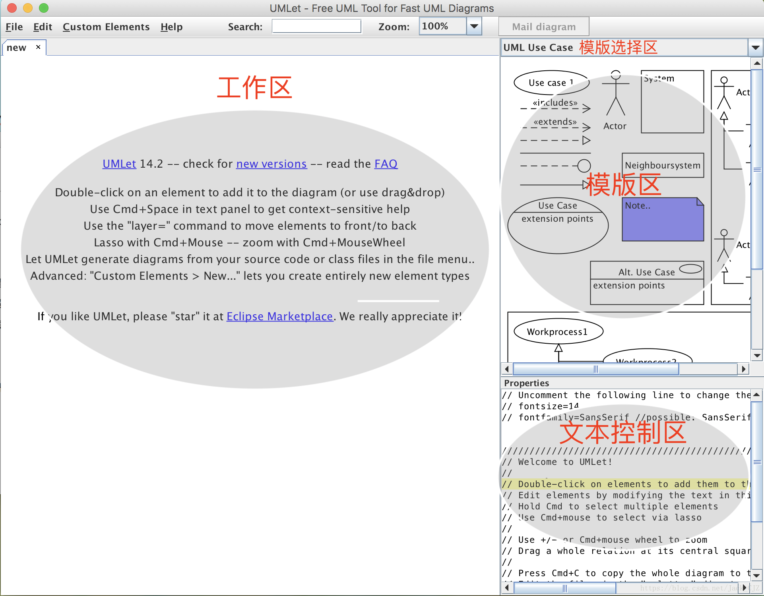Select the partially visible Workprocess2 ellipse
The height and width of the screenshot is (596, 764).
tap(648, 356)
